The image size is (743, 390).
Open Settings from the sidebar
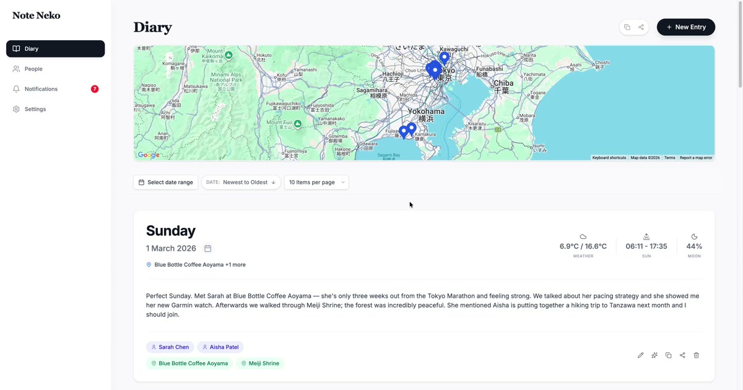[x=55, y=109]
